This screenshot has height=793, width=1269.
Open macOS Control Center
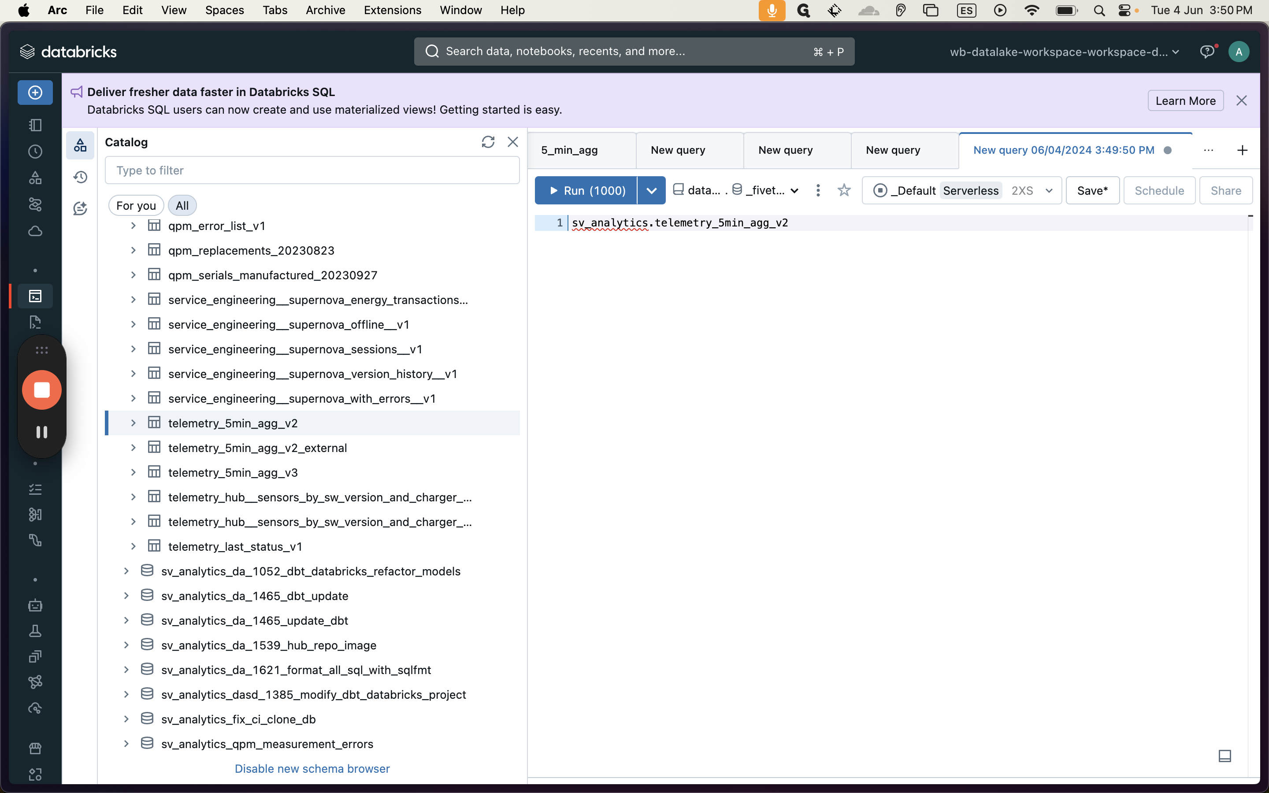tap(1124, 11)
